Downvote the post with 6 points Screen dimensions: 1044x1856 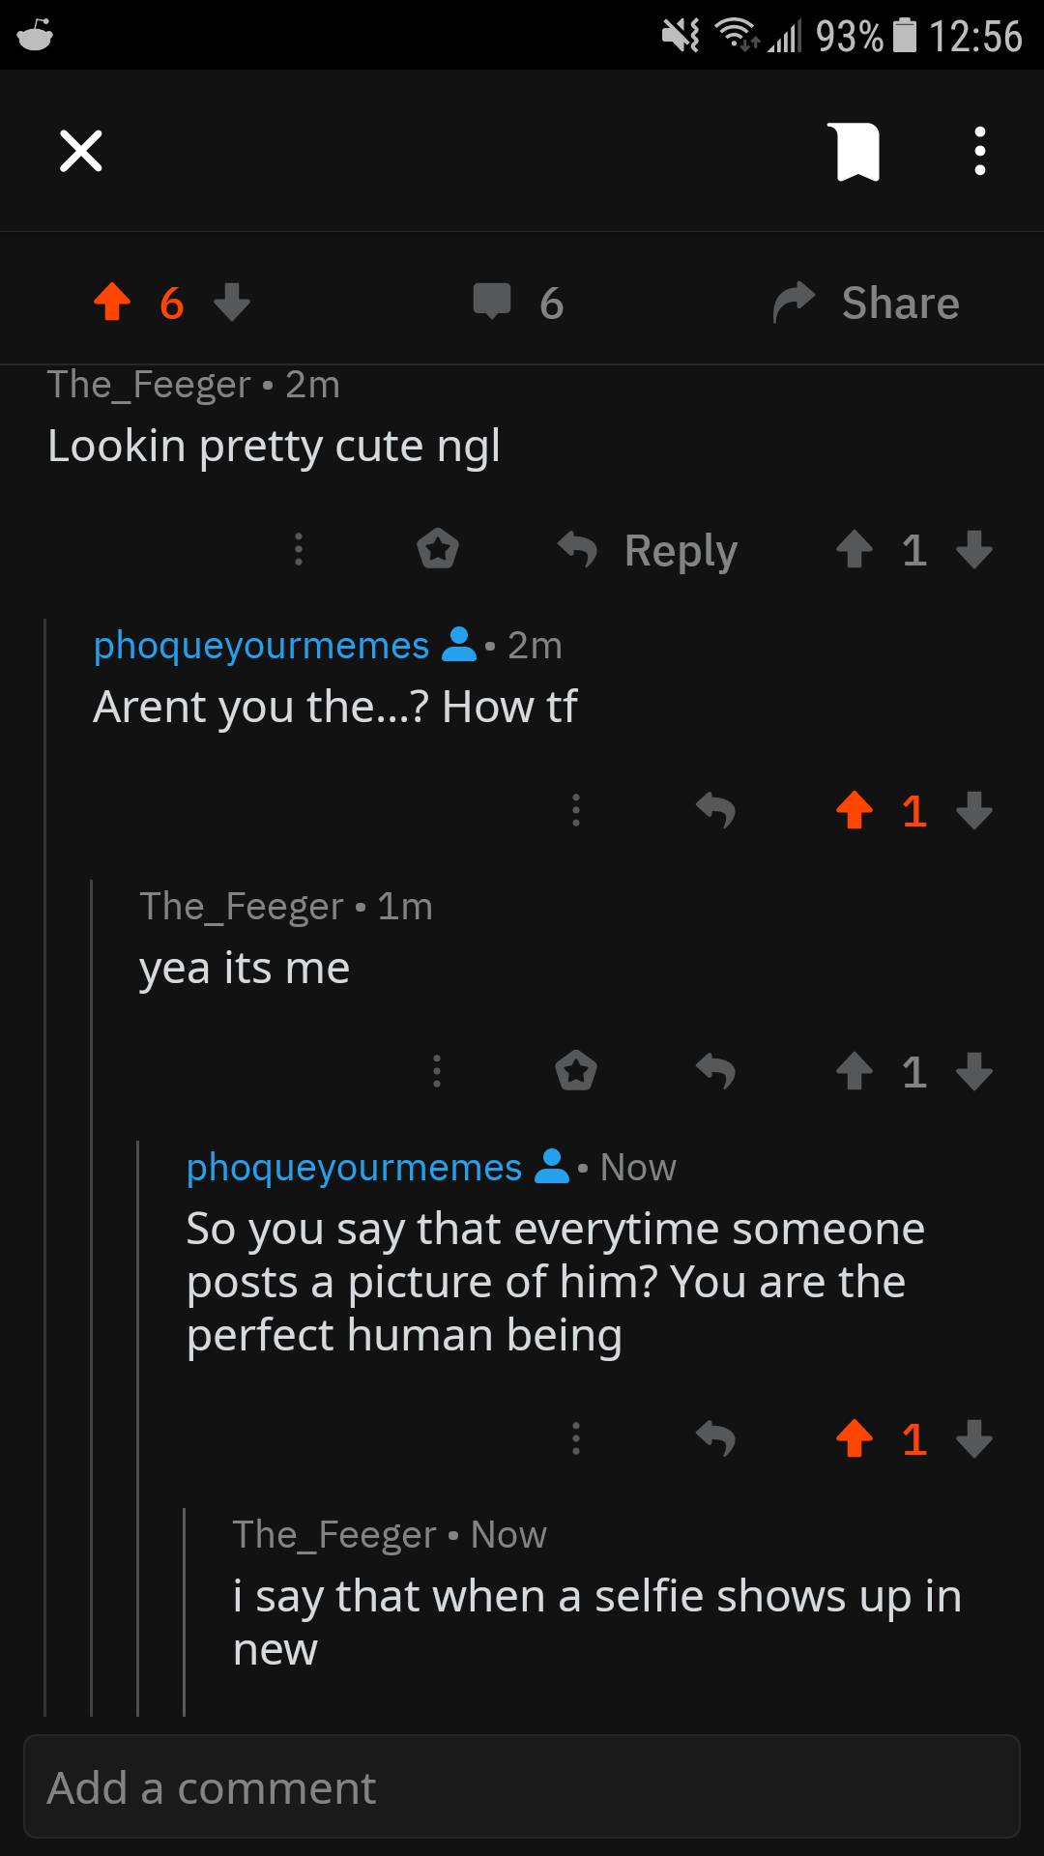point(232,302)
